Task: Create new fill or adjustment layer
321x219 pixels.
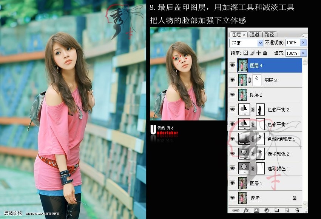Action: 267,210
